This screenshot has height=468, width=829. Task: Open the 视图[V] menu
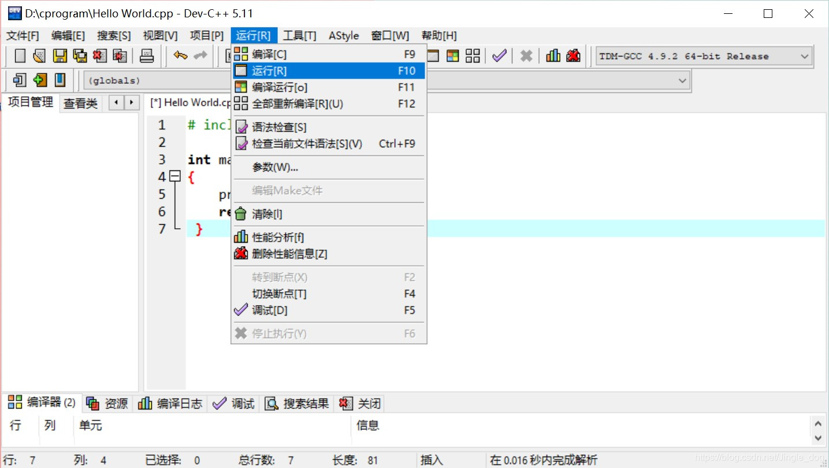[160, 36]
